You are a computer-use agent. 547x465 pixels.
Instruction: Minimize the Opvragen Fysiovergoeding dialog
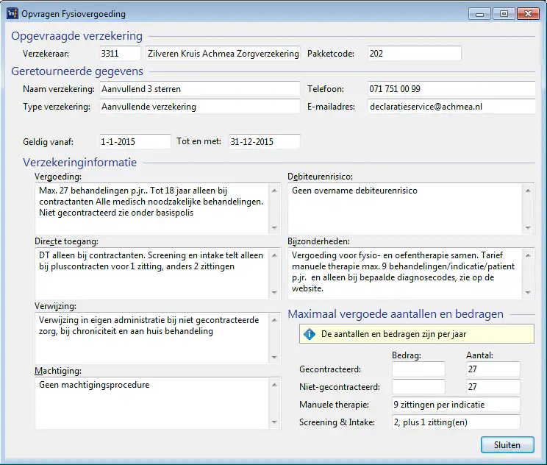coord(482,14)
